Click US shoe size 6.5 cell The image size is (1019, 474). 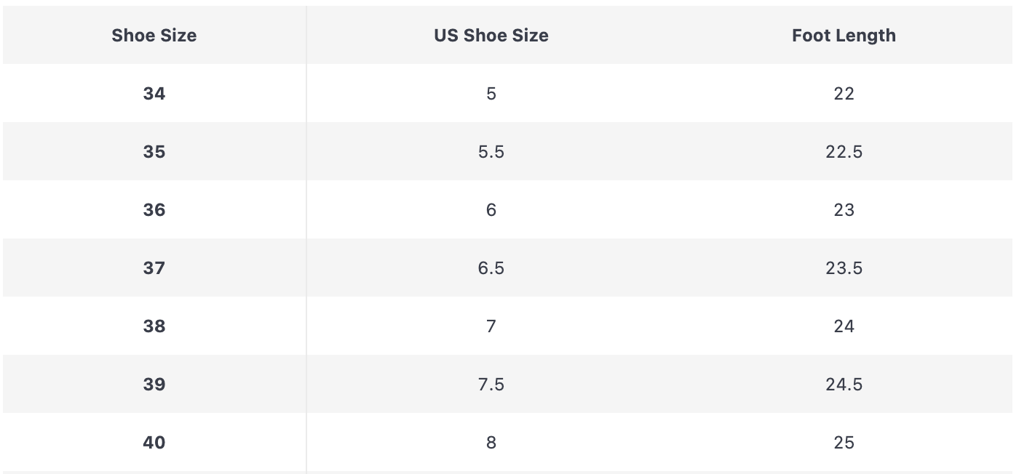point(491,268)
